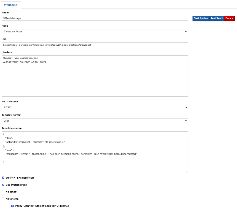Delete the S1TestMessage webhook
The height and width of the screenshot is (211, 237).
[x=229, y=18]
